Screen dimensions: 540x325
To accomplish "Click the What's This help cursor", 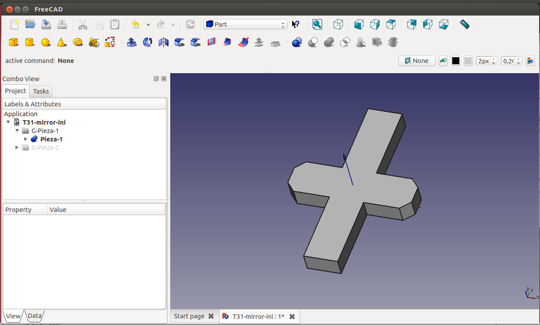I will click(x=296, y=24).
